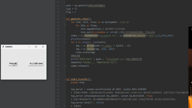Click the os.walk(path+'./img/') call
Viewport: 192px width, 108px height.
point(115,22)
